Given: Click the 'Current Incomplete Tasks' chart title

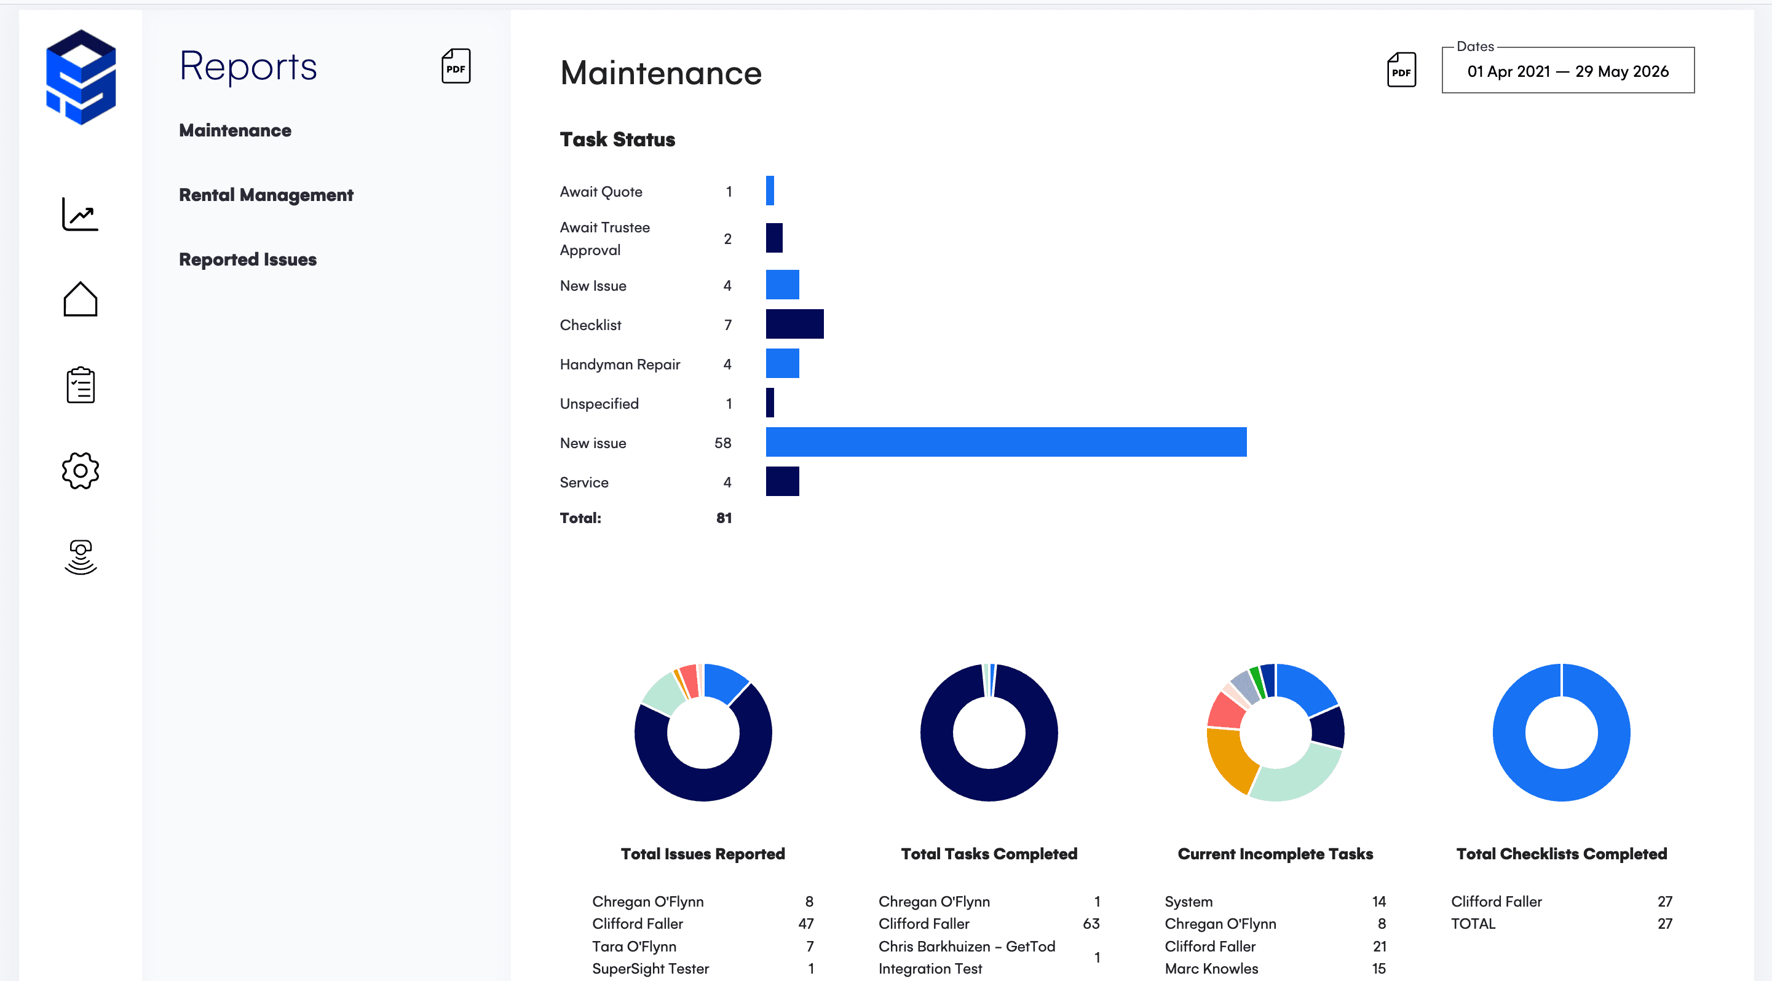Looking at the screenshot, I should (1275, 854).
